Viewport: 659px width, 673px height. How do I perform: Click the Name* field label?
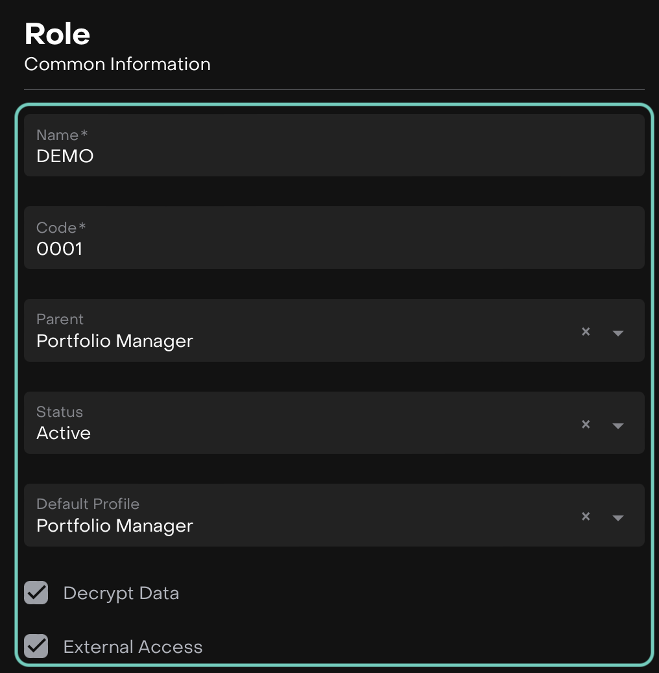coord(62,135)
